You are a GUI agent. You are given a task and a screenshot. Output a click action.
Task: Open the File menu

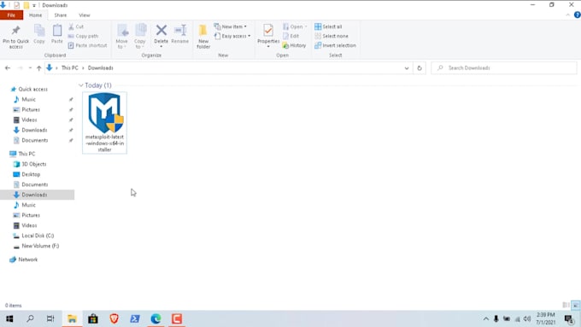pyautogui.click(x=11, y=15)
